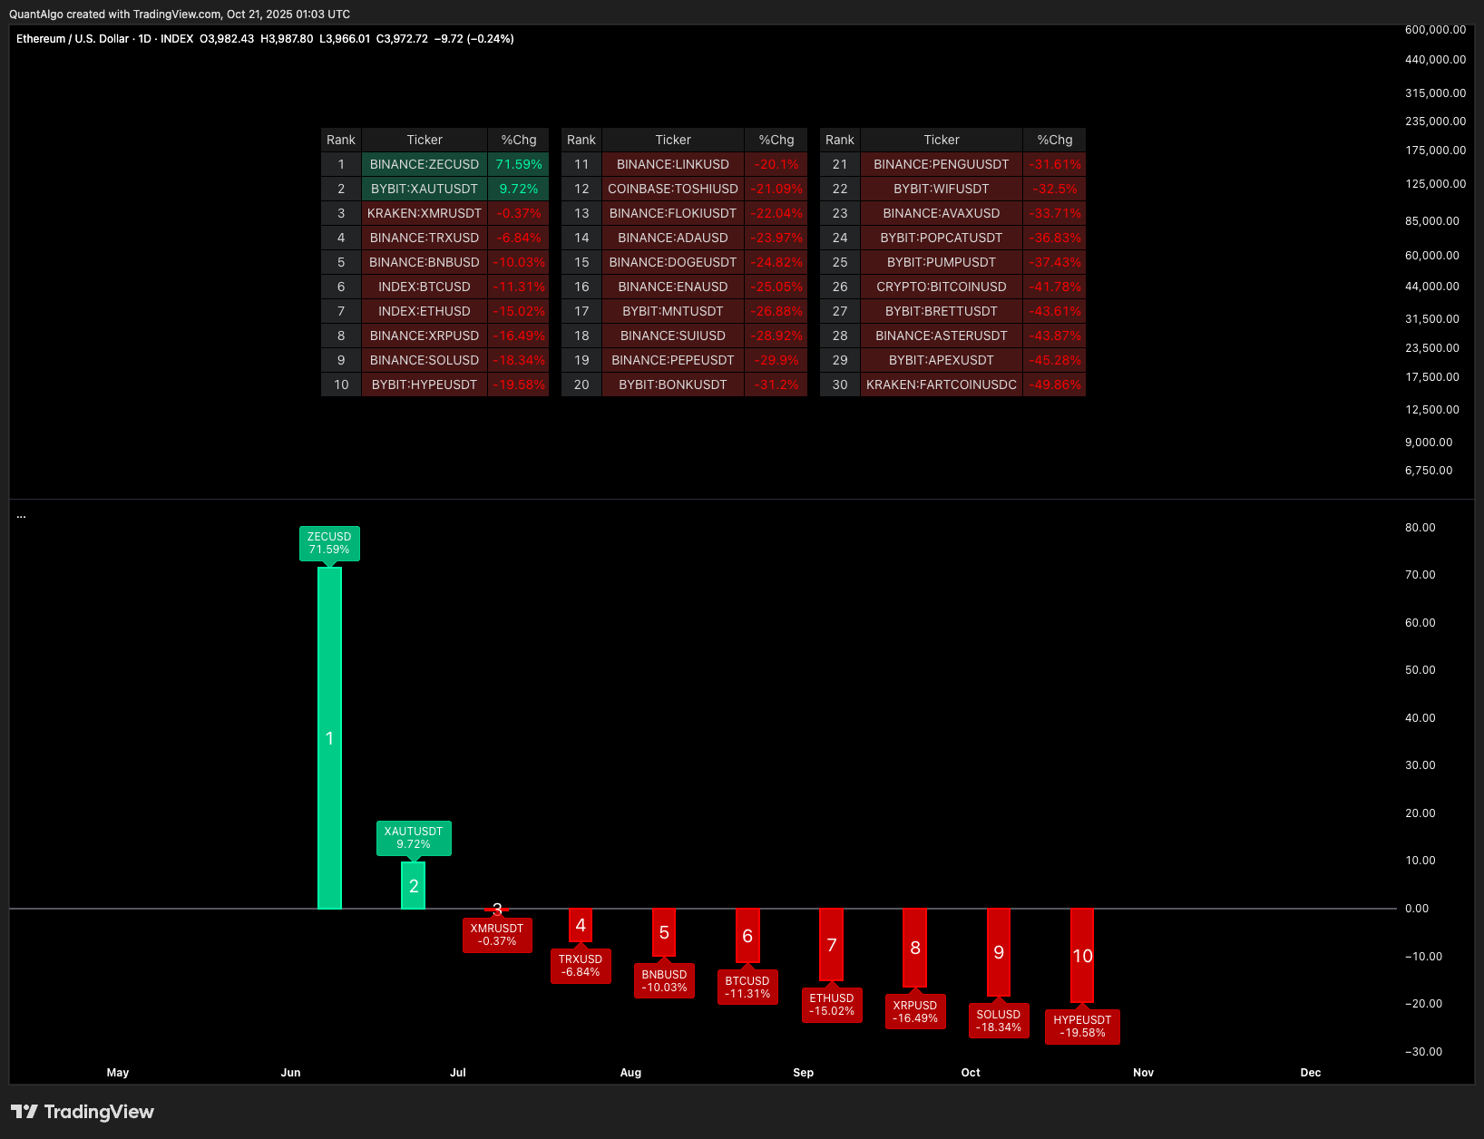Click the HYPEUSDT -19.58% label

pos(1082,1027)
